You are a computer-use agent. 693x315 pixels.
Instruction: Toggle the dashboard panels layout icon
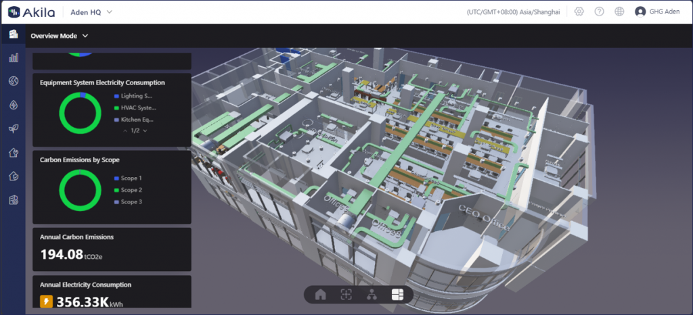pos(397,294)
